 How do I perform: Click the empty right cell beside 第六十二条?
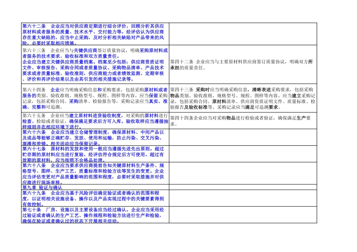(x=243, y=34)
